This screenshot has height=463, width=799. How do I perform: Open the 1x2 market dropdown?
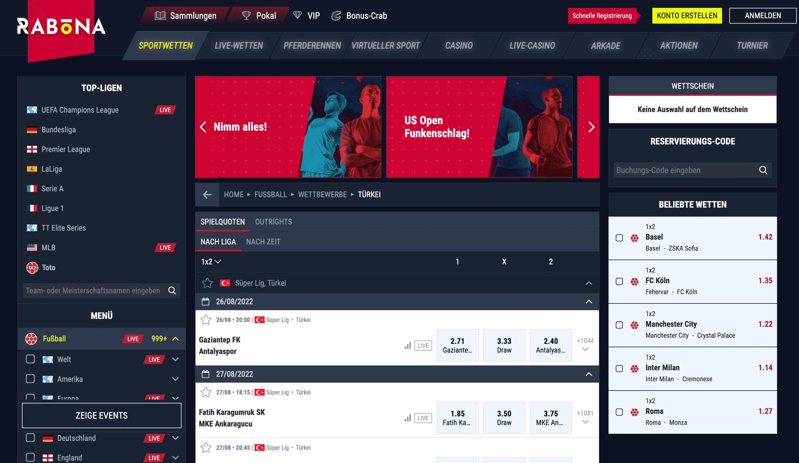click(211, 262)
